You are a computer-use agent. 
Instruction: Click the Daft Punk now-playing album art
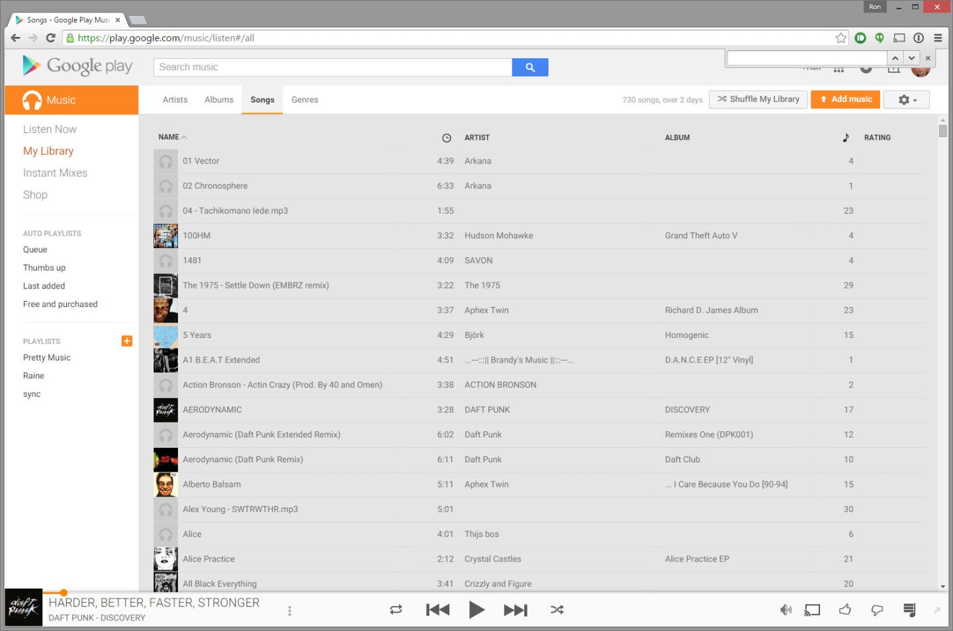[x=24, y=609]
